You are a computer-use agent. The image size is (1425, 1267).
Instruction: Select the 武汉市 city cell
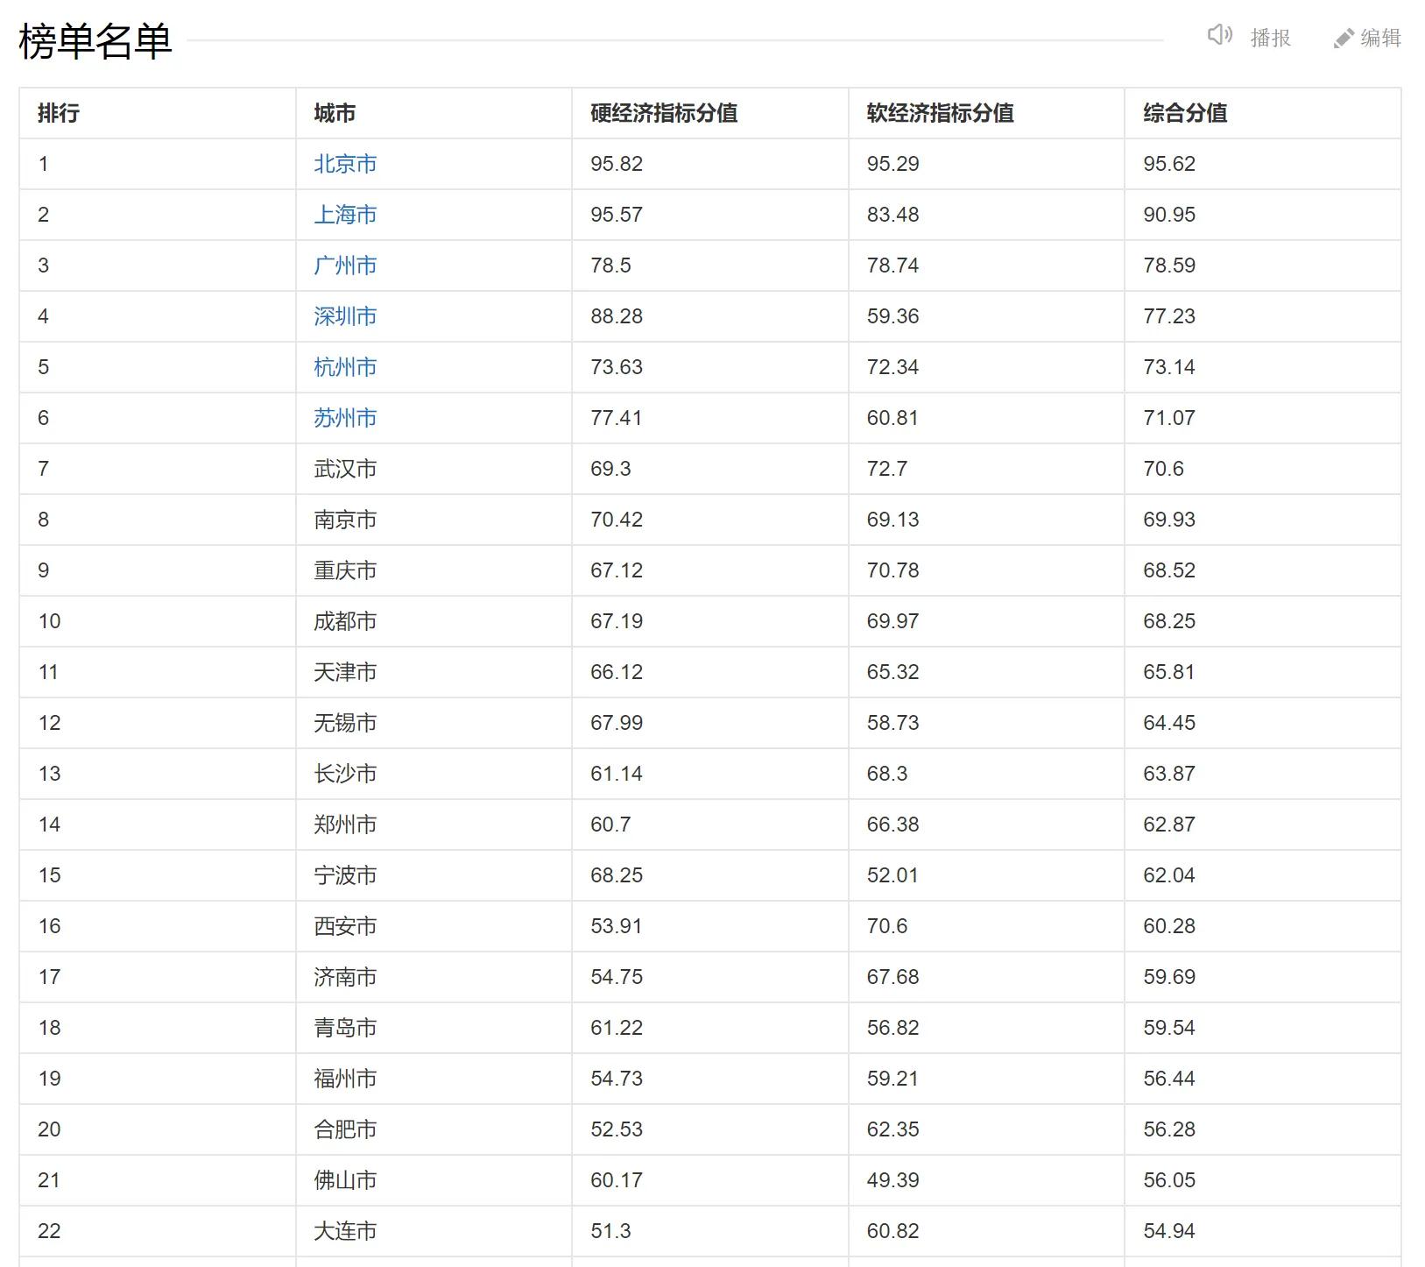coord(434,469)
